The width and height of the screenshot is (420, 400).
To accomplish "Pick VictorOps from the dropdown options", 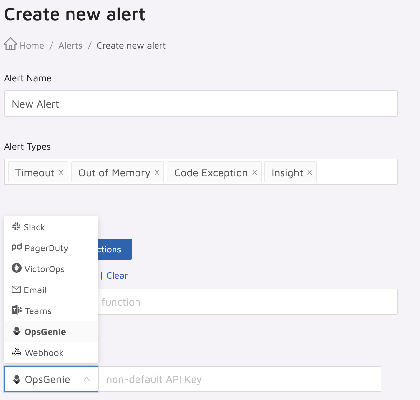I will point(51,269).
